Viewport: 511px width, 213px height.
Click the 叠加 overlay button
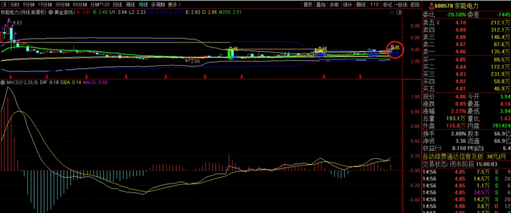(321, 5)
